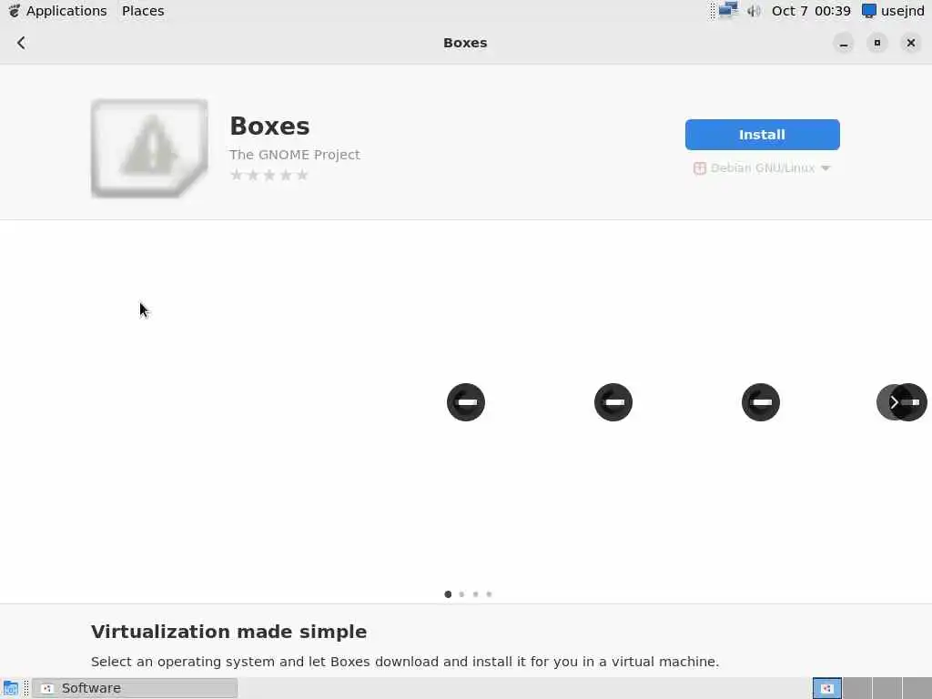Click the network status icon

click(x=727, y=11)
